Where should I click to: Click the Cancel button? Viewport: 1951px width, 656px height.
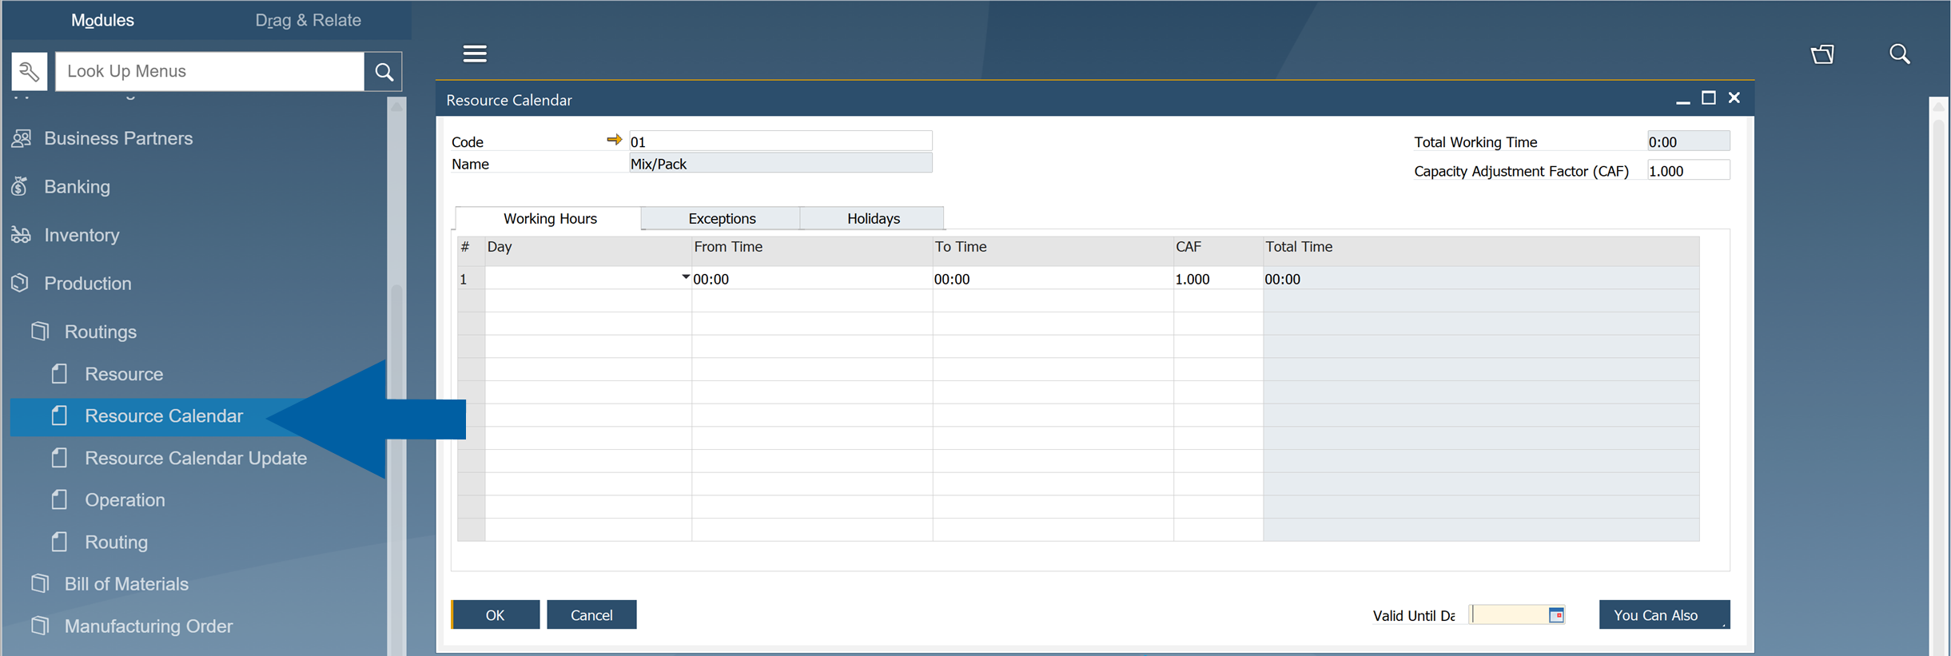(x=591, y=614)
